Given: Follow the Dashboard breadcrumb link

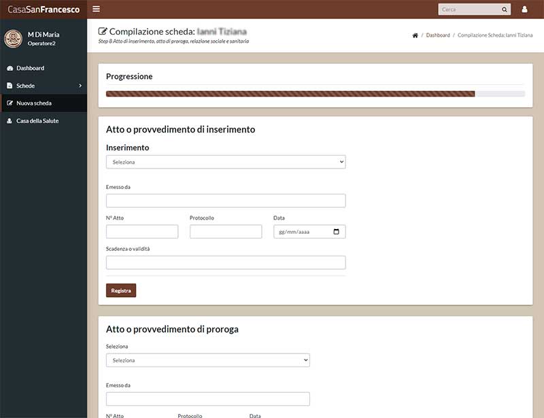Looking at the screenshot, I should tap(438, 35).
